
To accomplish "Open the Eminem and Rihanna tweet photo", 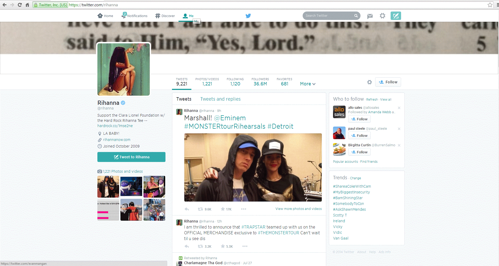I will (253, 167).
